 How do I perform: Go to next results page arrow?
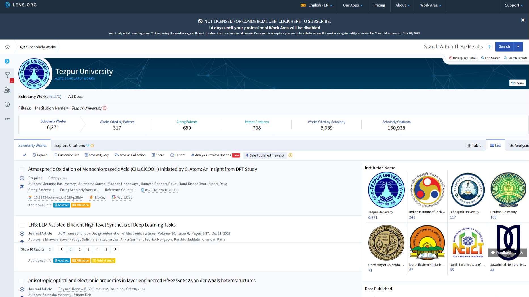(x=115, y=249)
